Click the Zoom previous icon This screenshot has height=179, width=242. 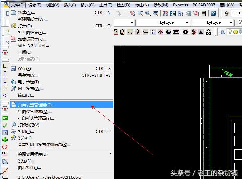[155, 13]
